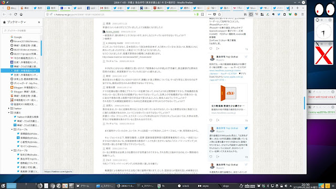Toggle the sidebar view button
The width and height of the screenshot is (336, 189).
(251, 14)
